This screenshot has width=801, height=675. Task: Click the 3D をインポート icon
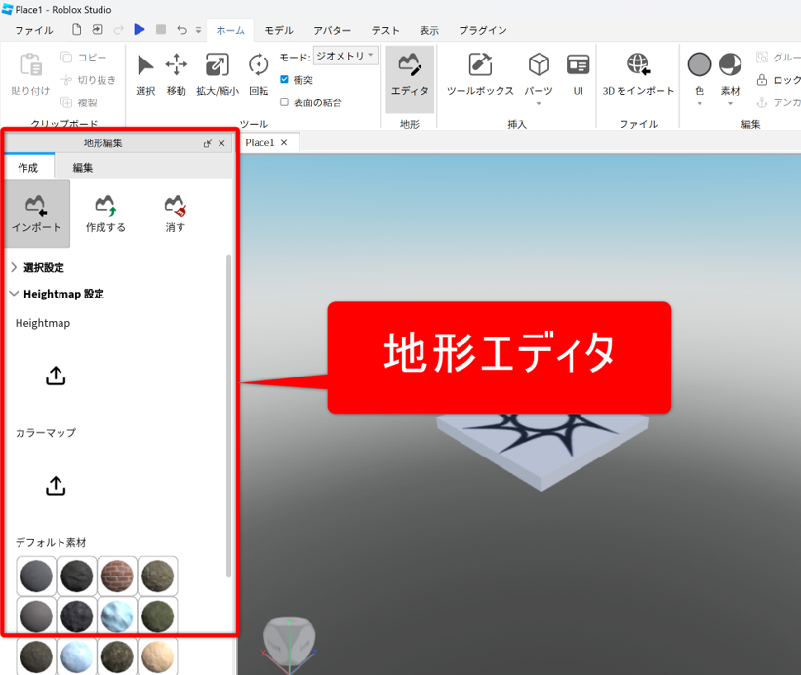click(638, 73)
